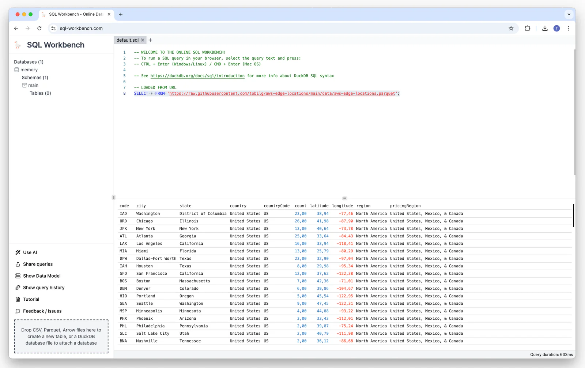Click the browser address bar
Viewport: 585px width, 368px height.
[283, 28]
